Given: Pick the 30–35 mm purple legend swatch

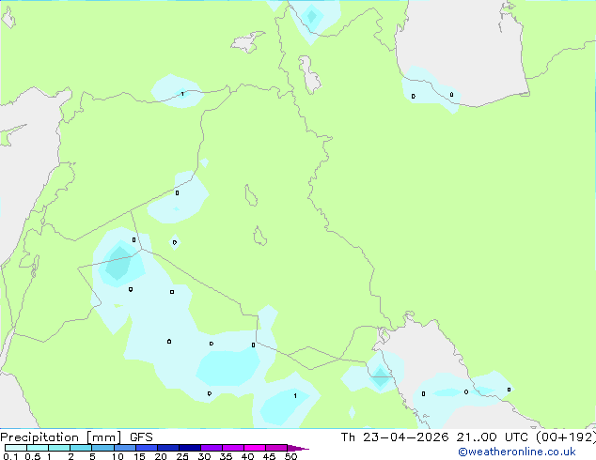Looking at the screenshot, I should click(x=212, y=448).
